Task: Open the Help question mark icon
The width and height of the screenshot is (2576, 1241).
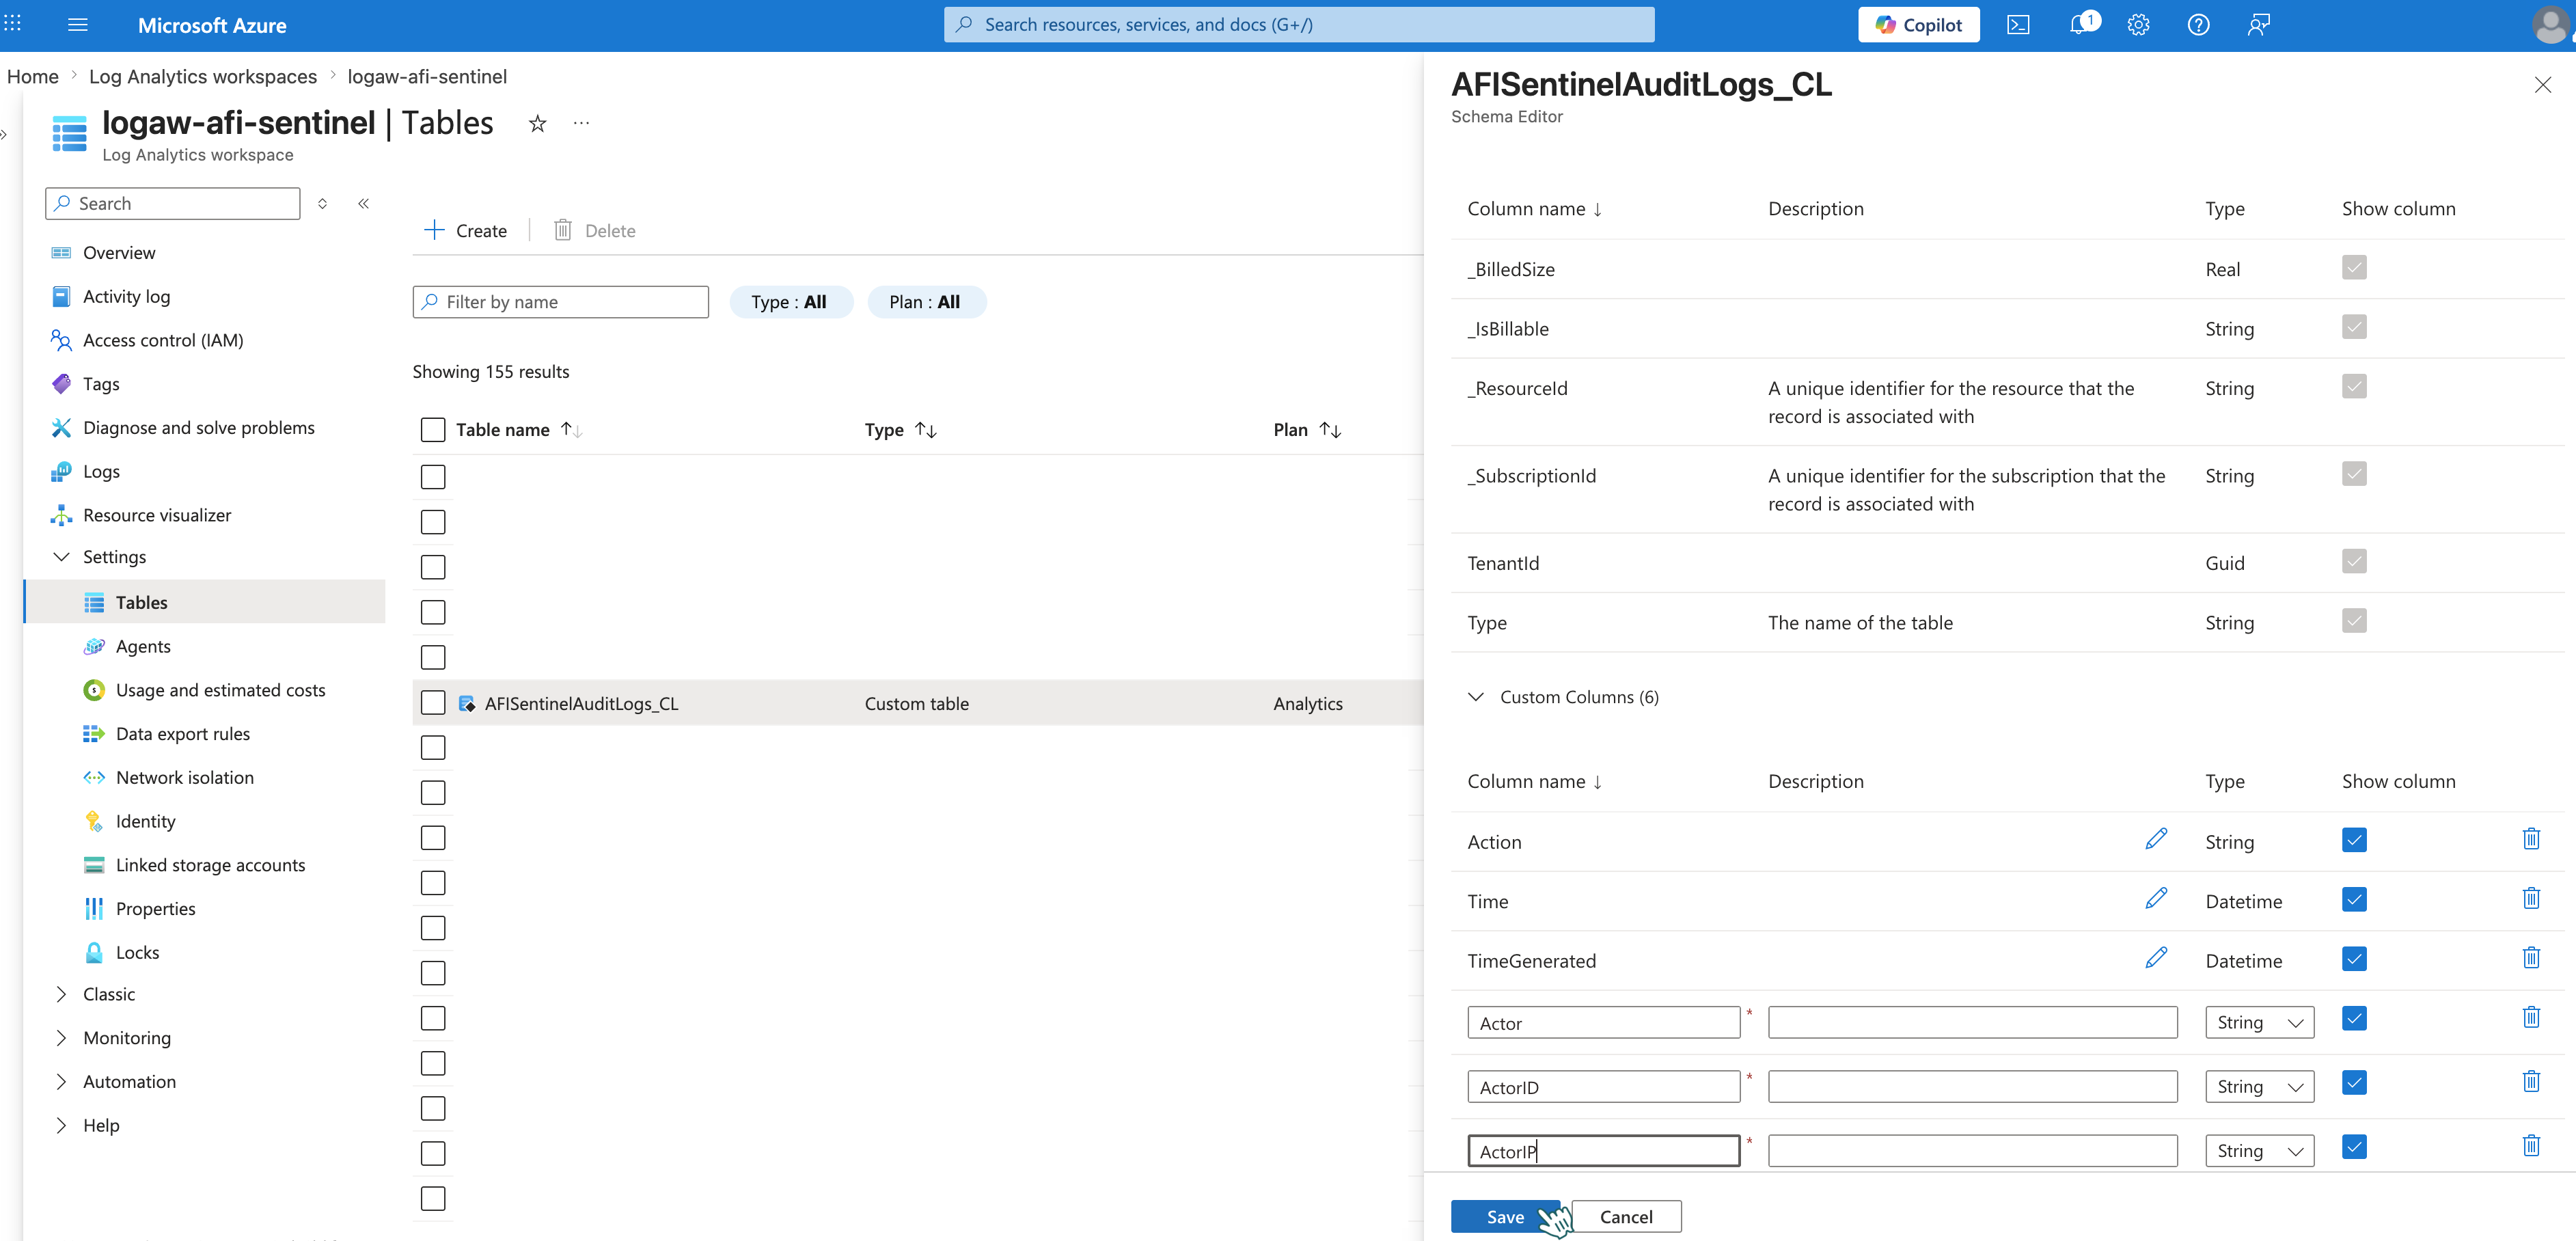Action: tap(2198, 25)
